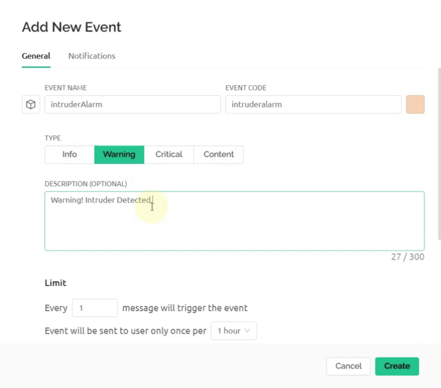Click the 27 / 300 character counter

point(408,257)
